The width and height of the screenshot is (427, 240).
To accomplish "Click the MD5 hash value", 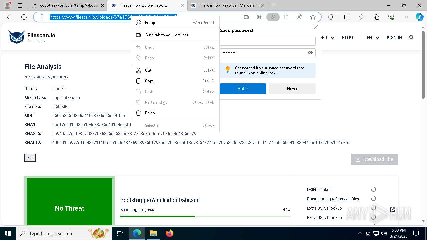I will pos(89,116).
